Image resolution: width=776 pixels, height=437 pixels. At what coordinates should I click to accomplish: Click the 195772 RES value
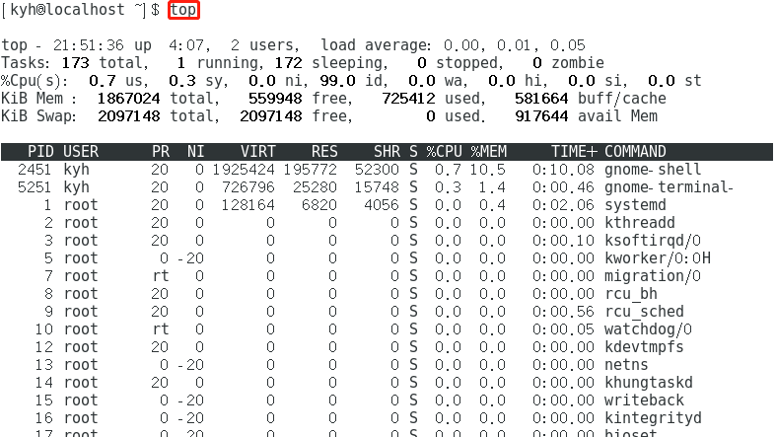pos(311,170)
